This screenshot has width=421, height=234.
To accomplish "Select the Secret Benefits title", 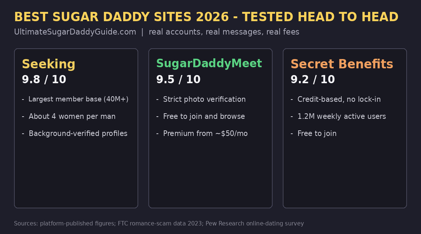I will [x=342, y=64].
